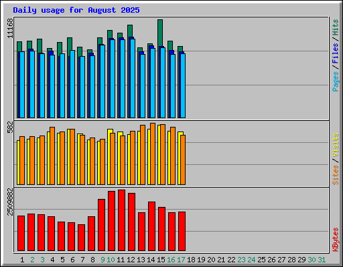Click the 'Daily usage for August 2025' title
The height and width of the screenshot is (267, 343).
pyautogui.click(x=76, y=10)
